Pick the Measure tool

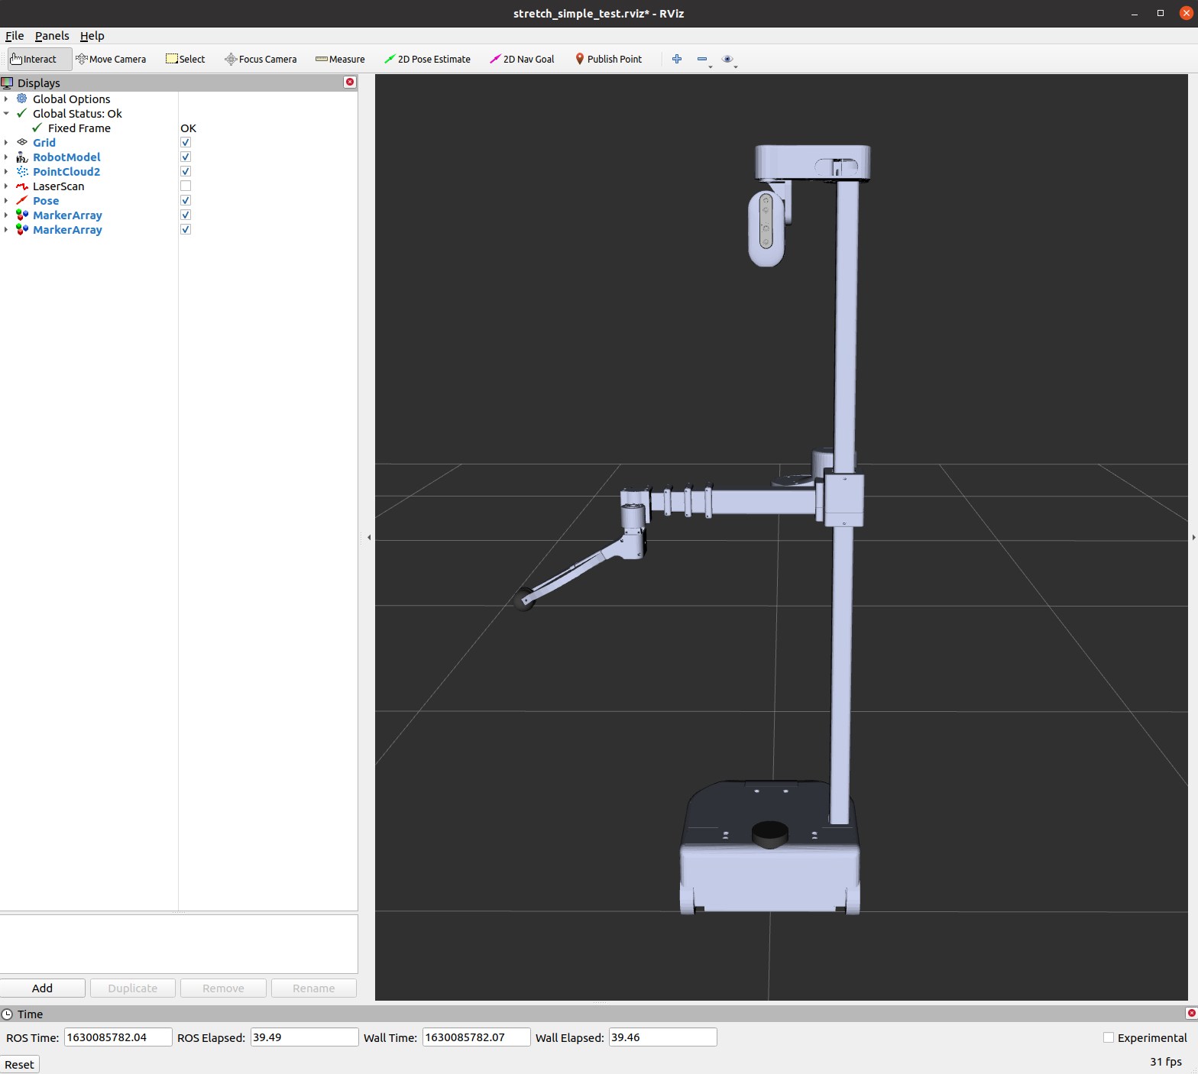[340, 60]
